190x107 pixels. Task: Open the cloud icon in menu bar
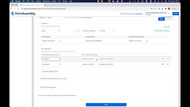(113, 1)
